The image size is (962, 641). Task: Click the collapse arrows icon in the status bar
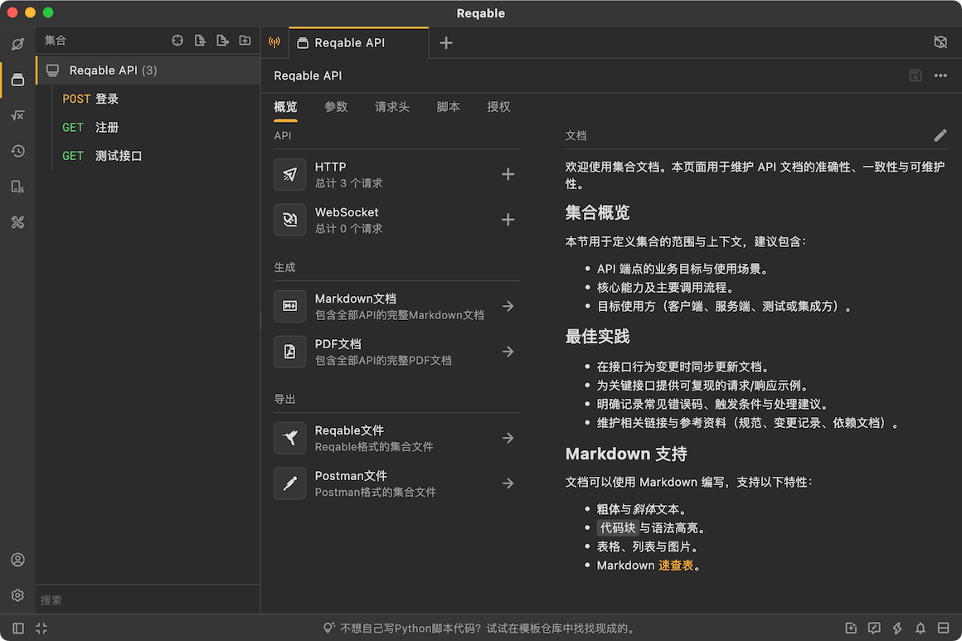tap(41, 628)
